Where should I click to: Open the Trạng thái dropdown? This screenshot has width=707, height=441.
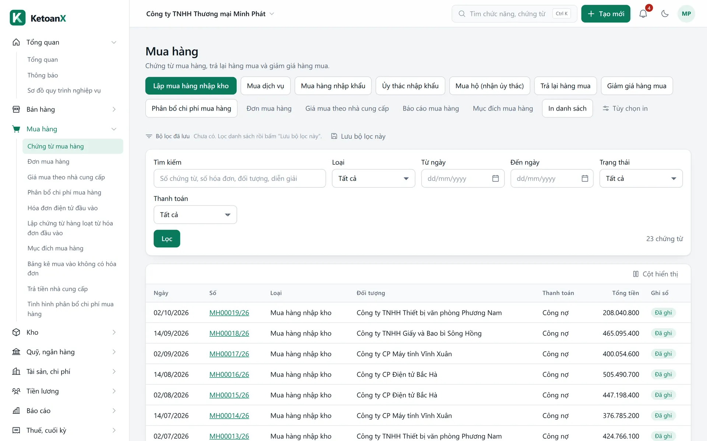(641, 179)
